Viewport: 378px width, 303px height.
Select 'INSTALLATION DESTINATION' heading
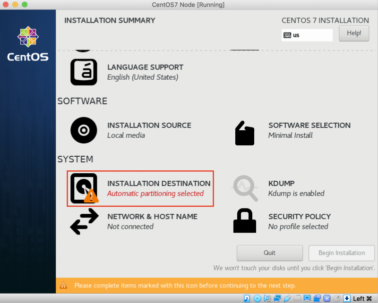159,184
